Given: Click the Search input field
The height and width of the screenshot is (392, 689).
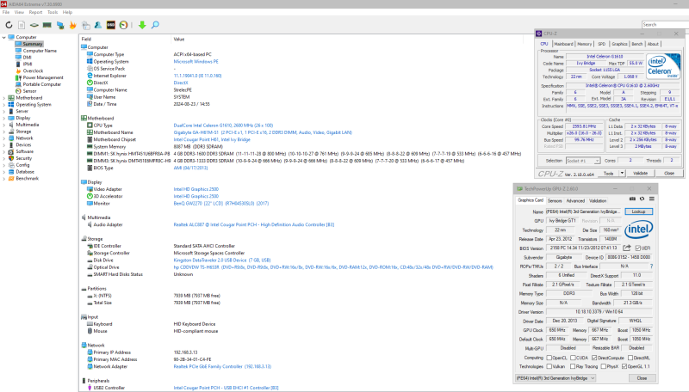Looking at the screenshot, I should (x=665, y=25).
